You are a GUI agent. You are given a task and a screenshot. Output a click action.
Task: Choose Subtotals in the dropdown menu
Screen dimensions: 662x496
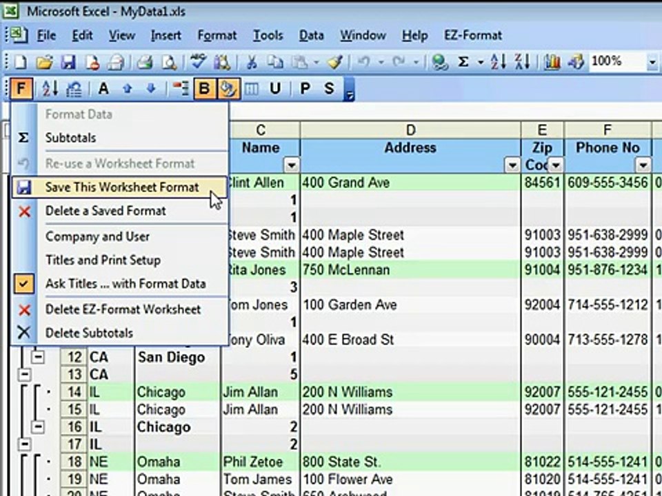(119, 138)
